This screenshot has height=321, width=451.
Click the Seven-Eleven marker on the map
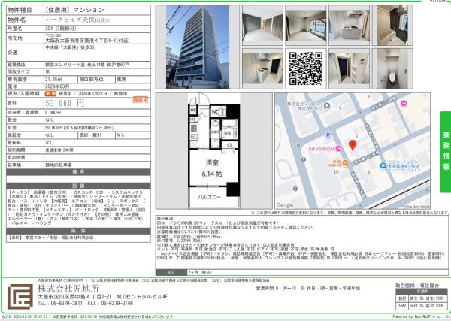point(383,165)
